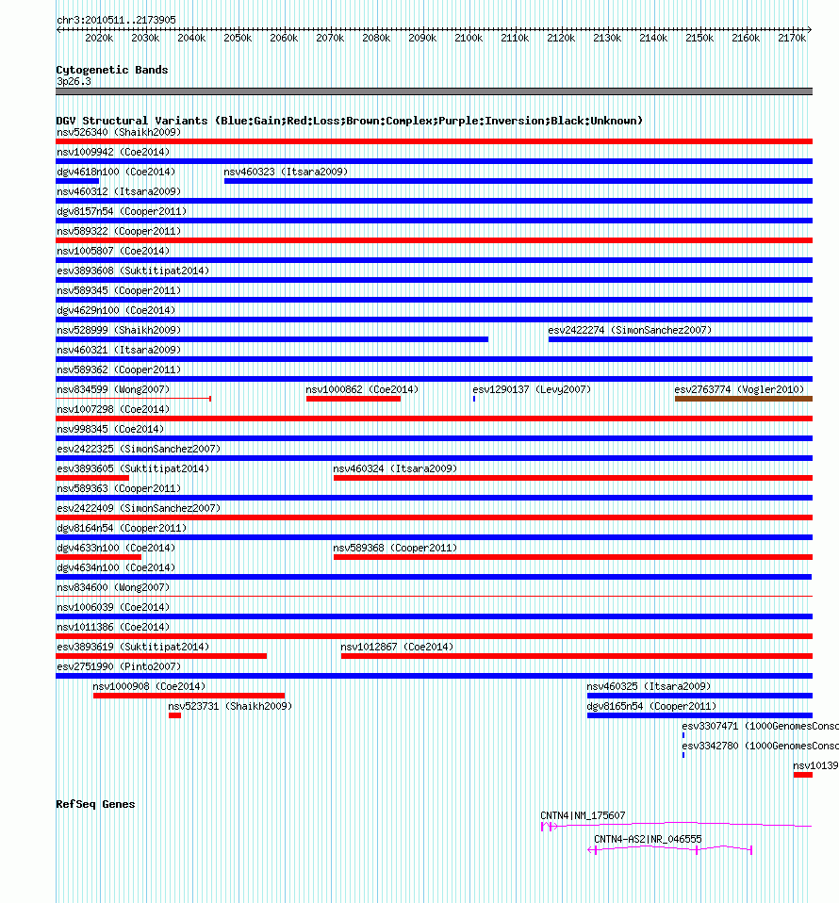Open the esv2751990 (Pinto2007) label
Screen dimensions: 839x903
pos(119,666)
